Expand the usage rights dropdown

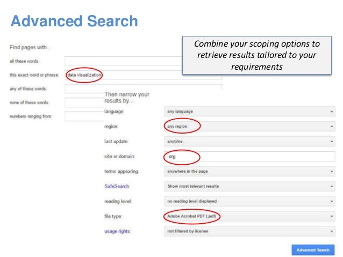click(249, 231)
